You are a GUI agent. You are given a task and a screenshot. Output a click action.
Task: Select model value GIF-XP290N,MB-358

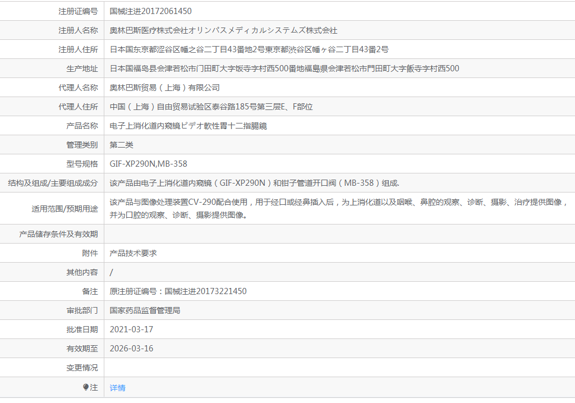pyautogui.click(x=148, y=164)
